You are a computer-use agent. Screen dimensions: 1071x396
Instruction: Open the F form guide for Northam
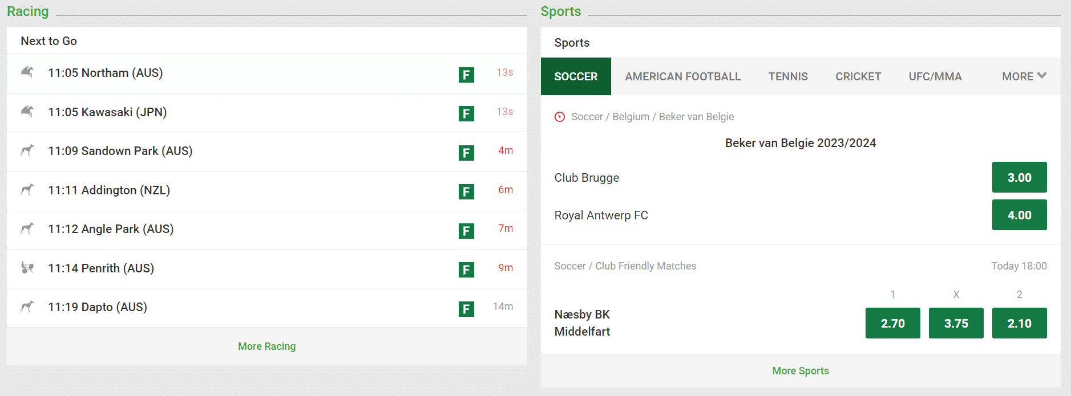(x=467, y=75)
